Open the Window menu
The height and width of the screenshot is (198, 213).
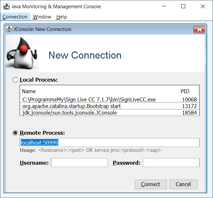42,17
